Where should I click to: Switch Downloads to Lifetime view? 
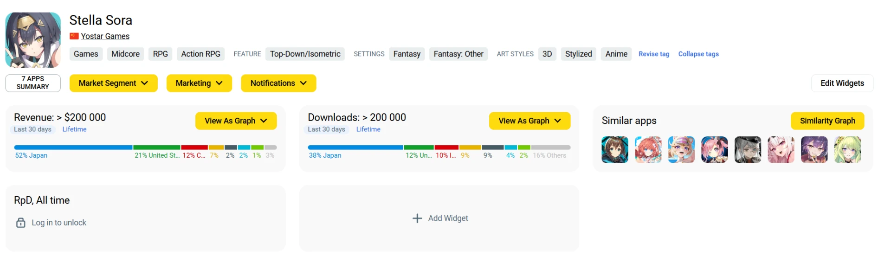tap(368, 129)
